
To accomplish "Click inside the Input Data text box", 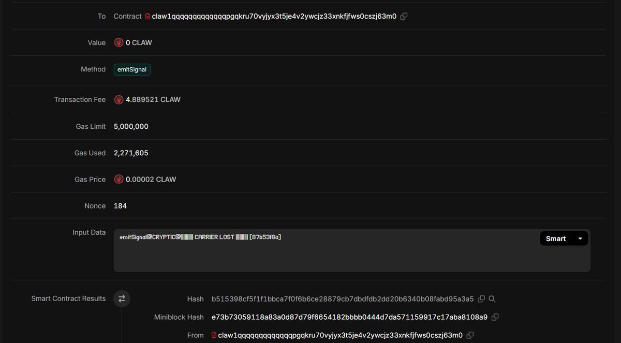I will [352, 250].
